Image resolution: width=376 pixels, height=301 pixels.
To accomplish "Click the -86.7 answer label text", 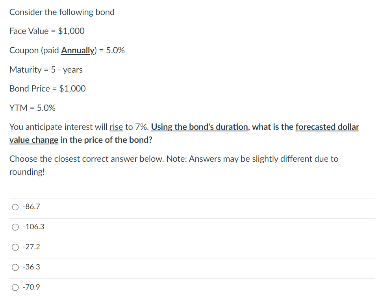I will (x=30, y=207).
